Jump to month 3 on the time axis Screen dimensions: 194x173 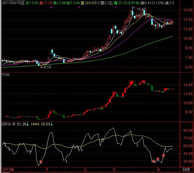pos(114,170)
